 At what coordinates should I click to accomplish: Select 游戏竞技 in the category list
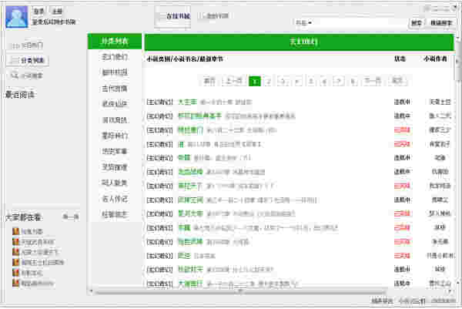tap(115, 120)
